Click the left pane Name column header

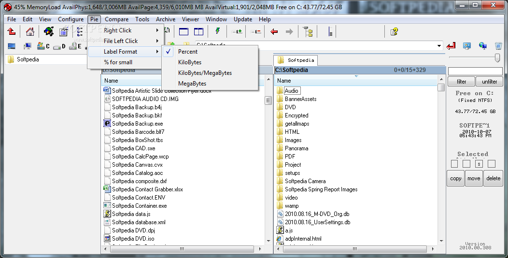tap(183, 81)
